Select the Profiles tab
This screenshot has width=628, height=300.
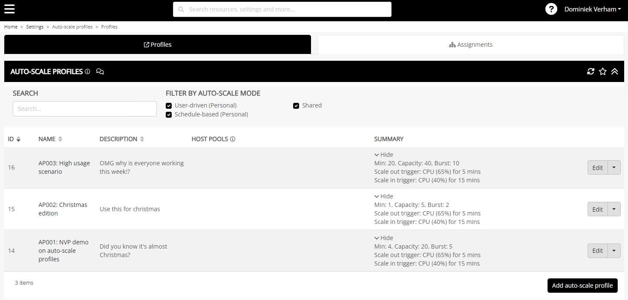tap(158, 45)
